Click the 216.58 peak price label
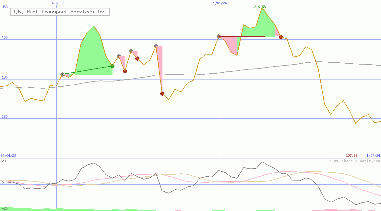381x211 pixels. (x=260, y=7)
